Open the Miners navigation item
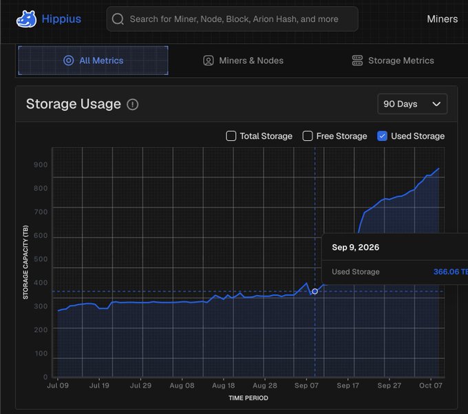 pos(442,19)
